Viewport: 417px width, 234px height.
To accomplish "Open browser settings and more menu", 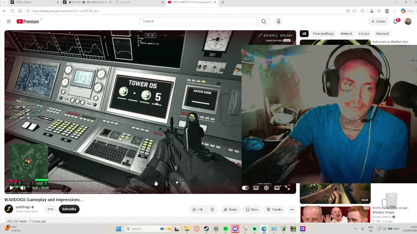I will (395, 11).
